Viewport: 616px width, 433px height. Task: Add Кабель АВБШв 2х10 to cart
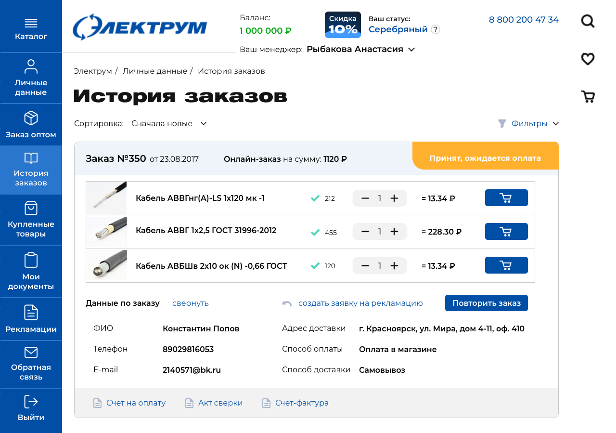click(506, 265)
